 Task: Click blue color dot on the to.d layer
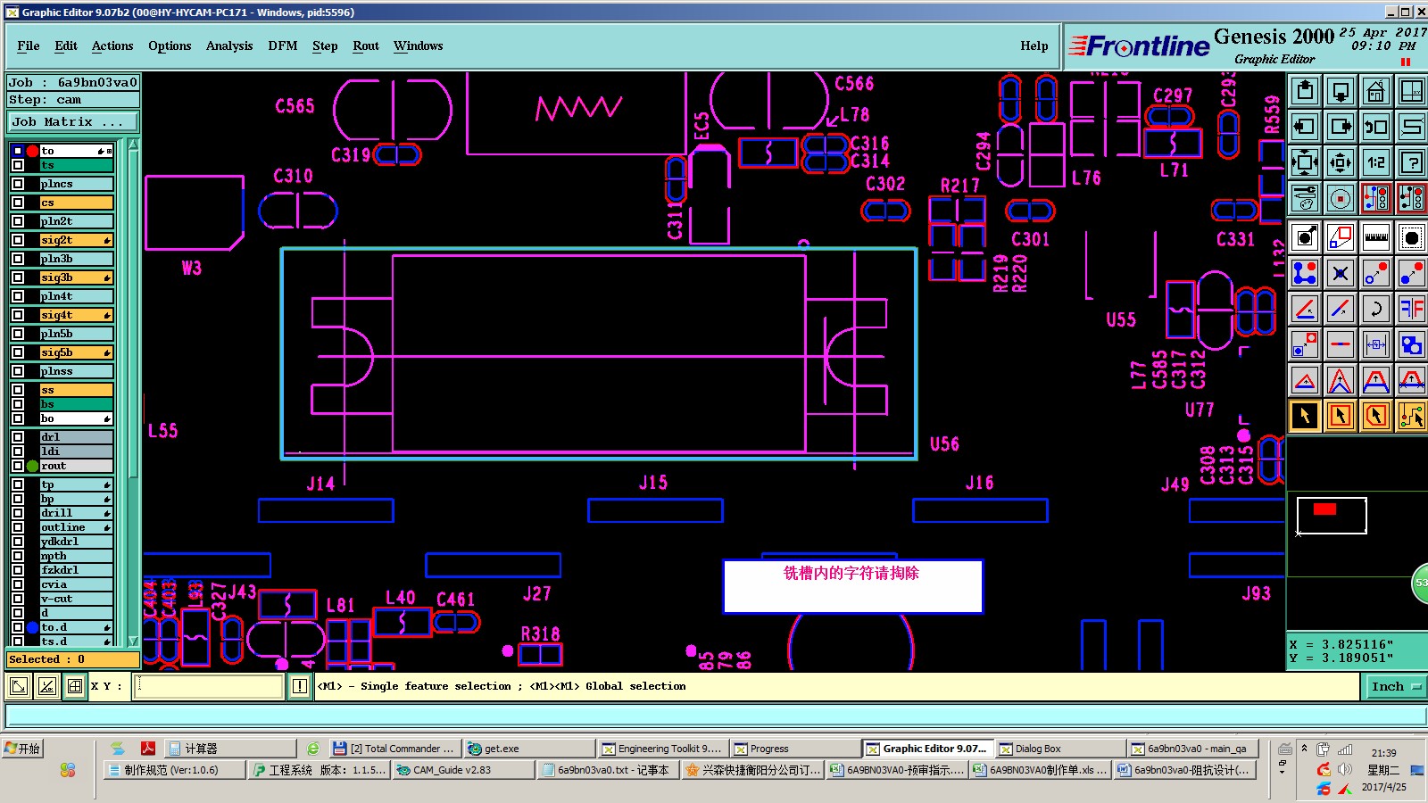pyautogui.click(x=33, y=627)
